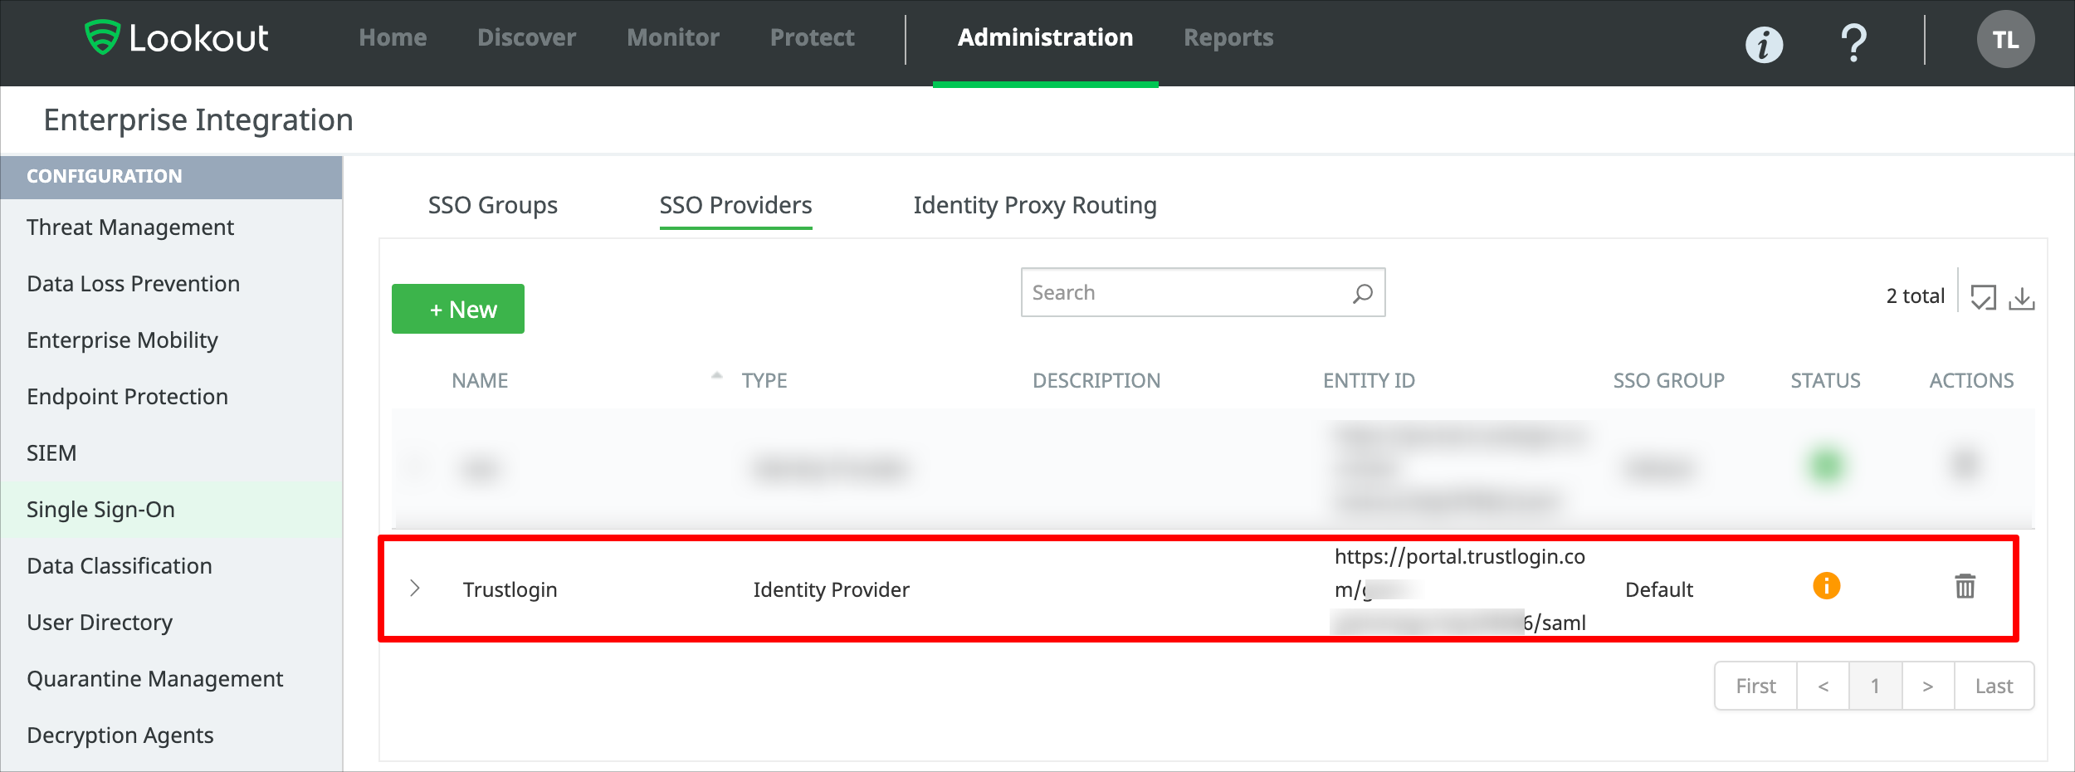This screenshot has height=772, width=2075.
Task: Click the Identity Provider type cell
Action: (x=831, y=589)
